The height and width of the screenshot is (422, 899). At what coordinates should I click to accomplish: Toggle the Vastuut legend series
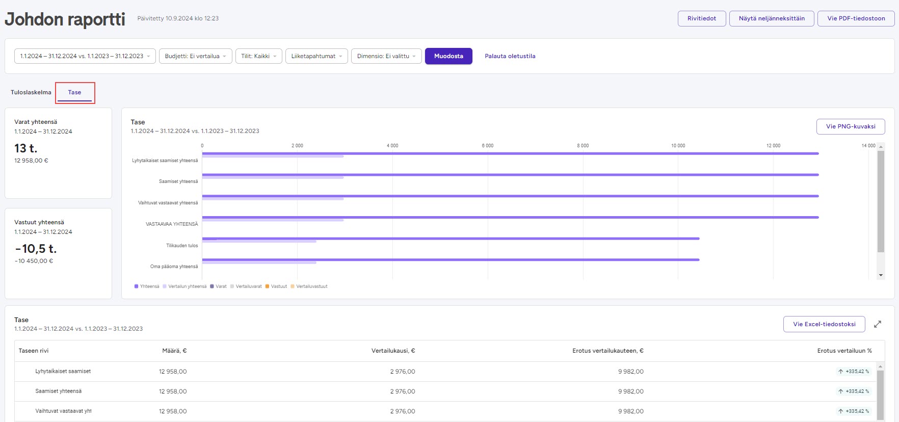(276, 286)
